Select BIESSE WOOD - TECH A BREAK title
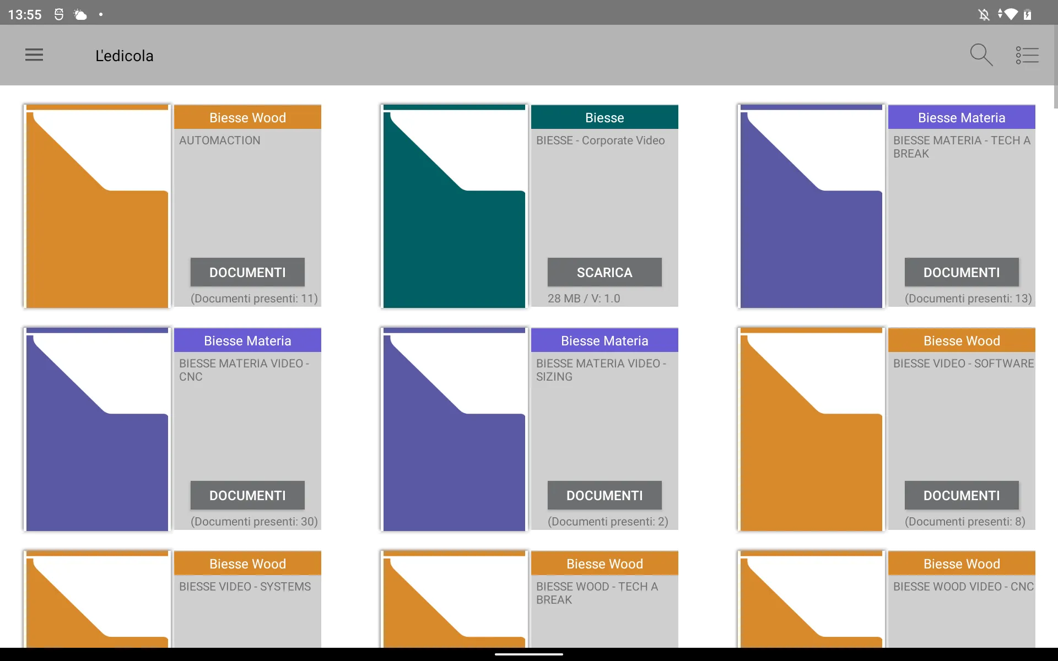 pyautogui.click(x=597, y=593)
